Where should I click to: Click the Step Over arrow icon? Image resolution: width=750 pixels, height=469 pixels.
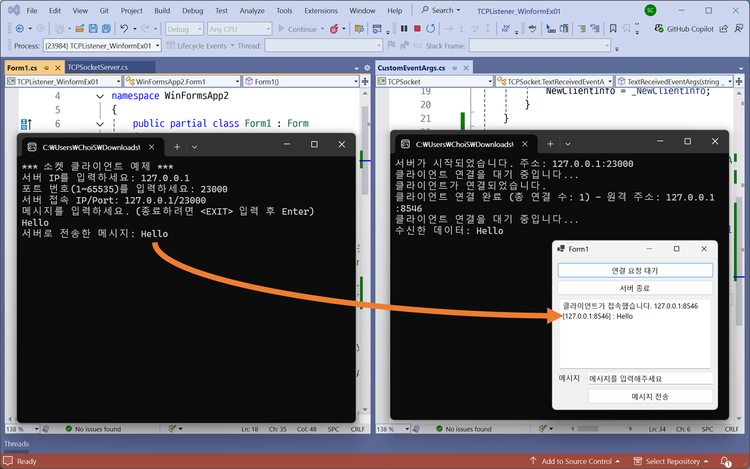(474, 29)
